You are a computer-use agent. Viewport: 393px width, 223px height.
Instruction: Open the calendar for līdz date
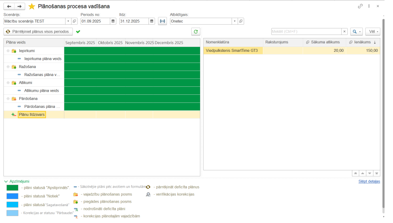152,21
